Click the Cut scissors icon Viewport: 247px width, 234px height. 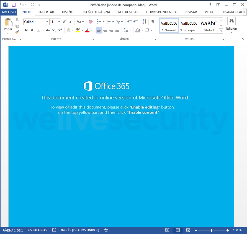pos(17,19)
